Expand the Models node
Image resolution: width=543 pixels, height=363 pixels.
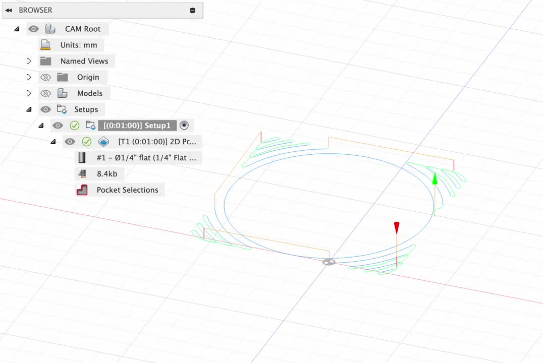[29, 93]
